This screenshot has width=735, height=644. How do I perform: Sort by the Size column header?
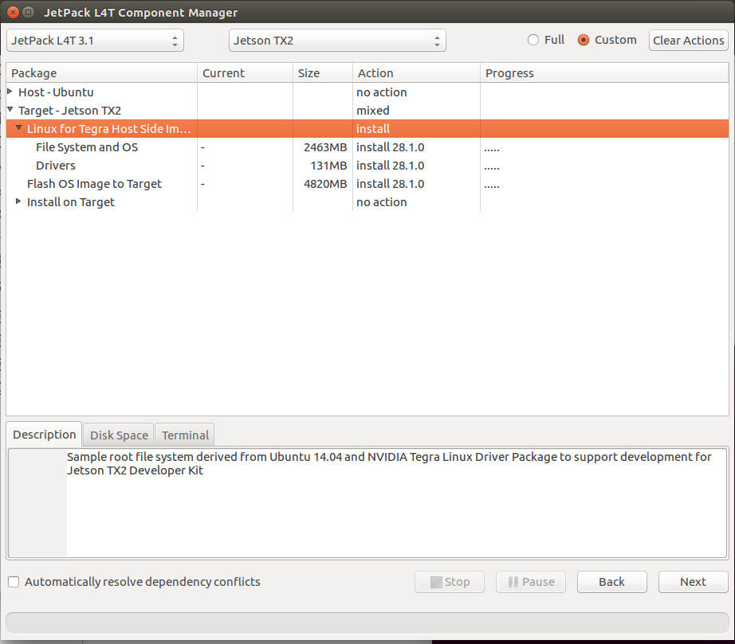point(323,73)
